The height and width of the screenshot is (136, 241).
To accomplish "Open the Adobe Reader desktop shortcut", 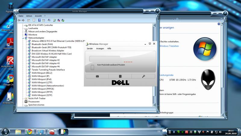I will click(x=11, y=42).
